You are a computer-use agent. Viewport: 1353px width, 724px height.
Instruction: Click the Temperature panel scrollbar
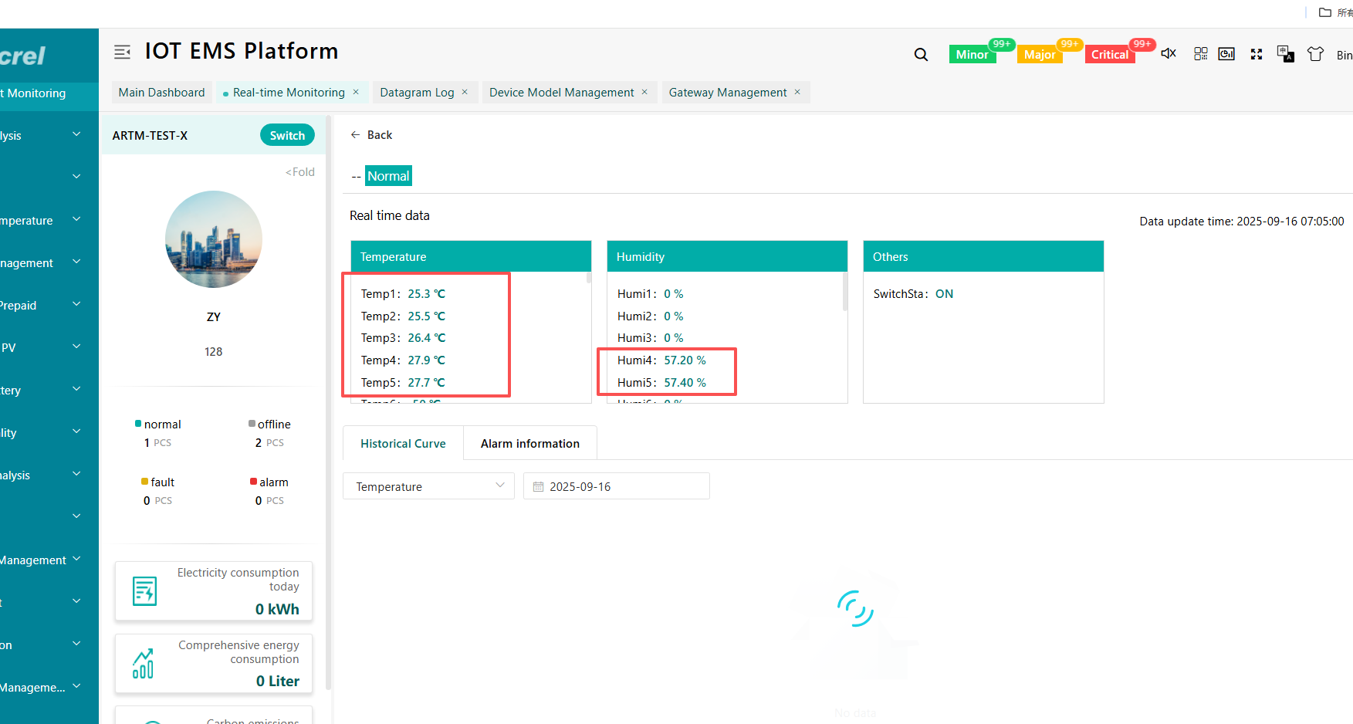pyautogui.click(x=588, y=278)
